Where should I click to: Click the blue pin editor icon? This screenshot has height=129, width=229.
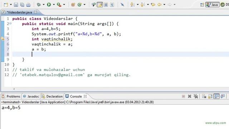tap(122, 5)
